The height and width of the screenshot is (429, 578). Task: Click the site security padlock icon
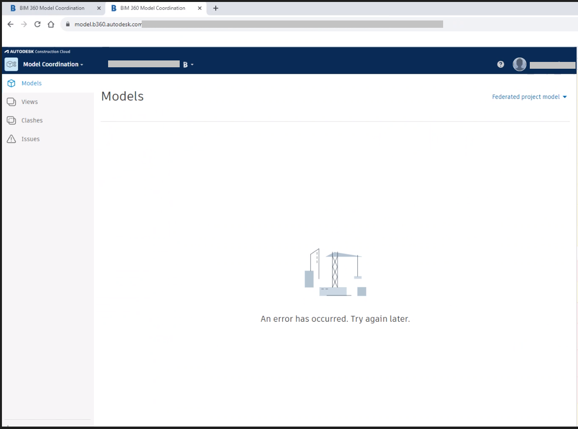point(69,23)
